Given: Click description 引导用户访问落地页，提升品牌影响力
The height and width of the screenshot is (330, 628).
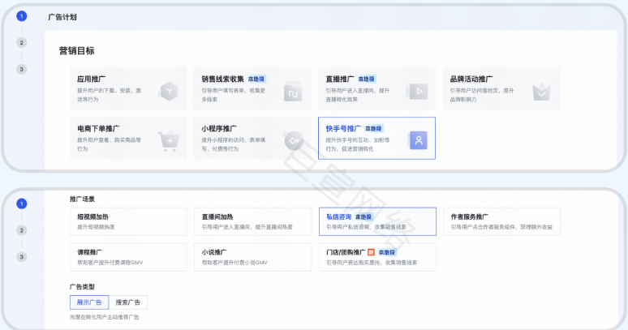Looking at the screenshot, I should tap(482, 95).
